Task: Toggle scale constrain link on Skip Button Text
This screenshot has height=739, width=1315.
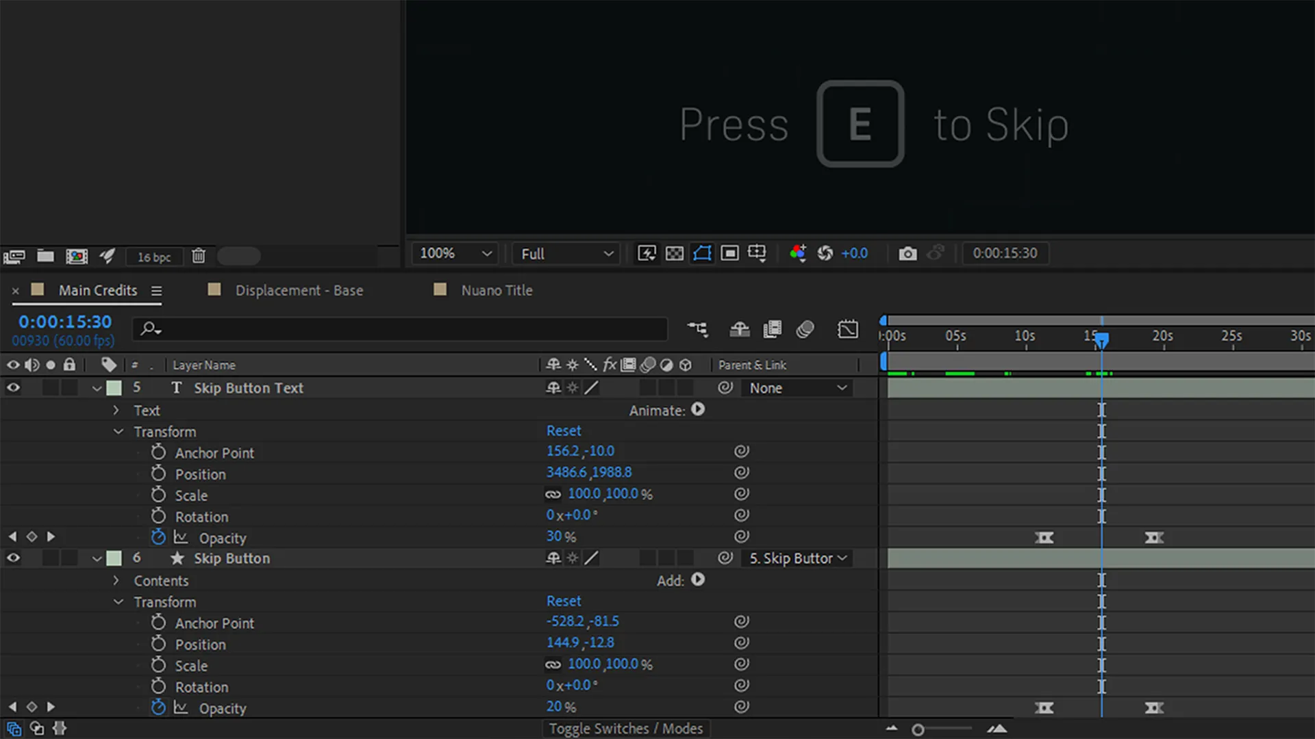Action: click(553, 494)
